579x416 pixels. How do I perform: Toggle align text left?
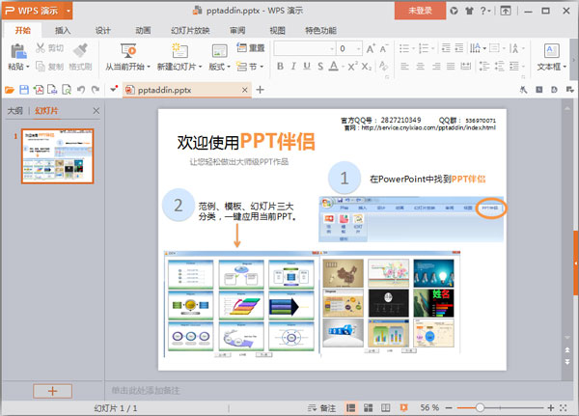(404, 67)
